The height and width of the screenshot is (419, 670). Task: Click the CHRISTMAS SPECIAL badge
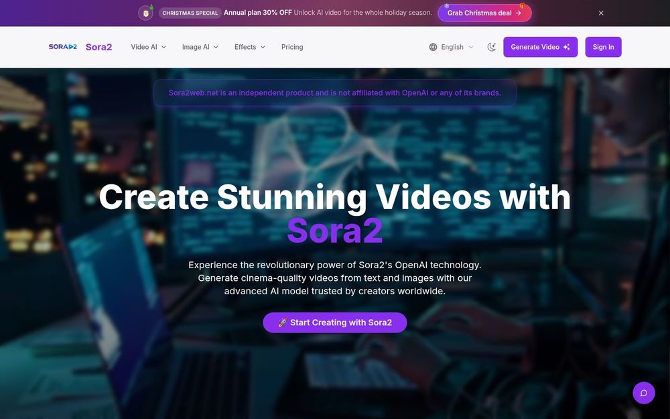point(190,13)
